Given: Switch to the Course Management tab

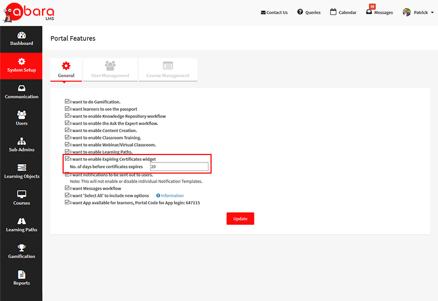Looking at the screenshot, I should click(168, 70).
